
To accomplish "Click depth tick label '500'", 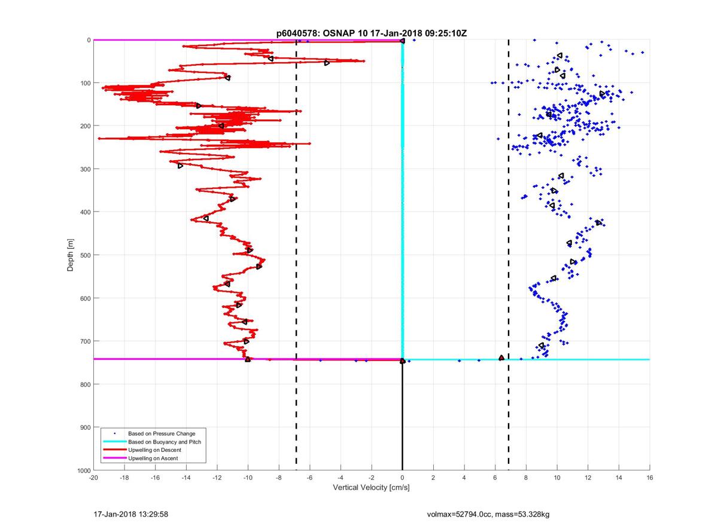I will [x=85, y=255].
